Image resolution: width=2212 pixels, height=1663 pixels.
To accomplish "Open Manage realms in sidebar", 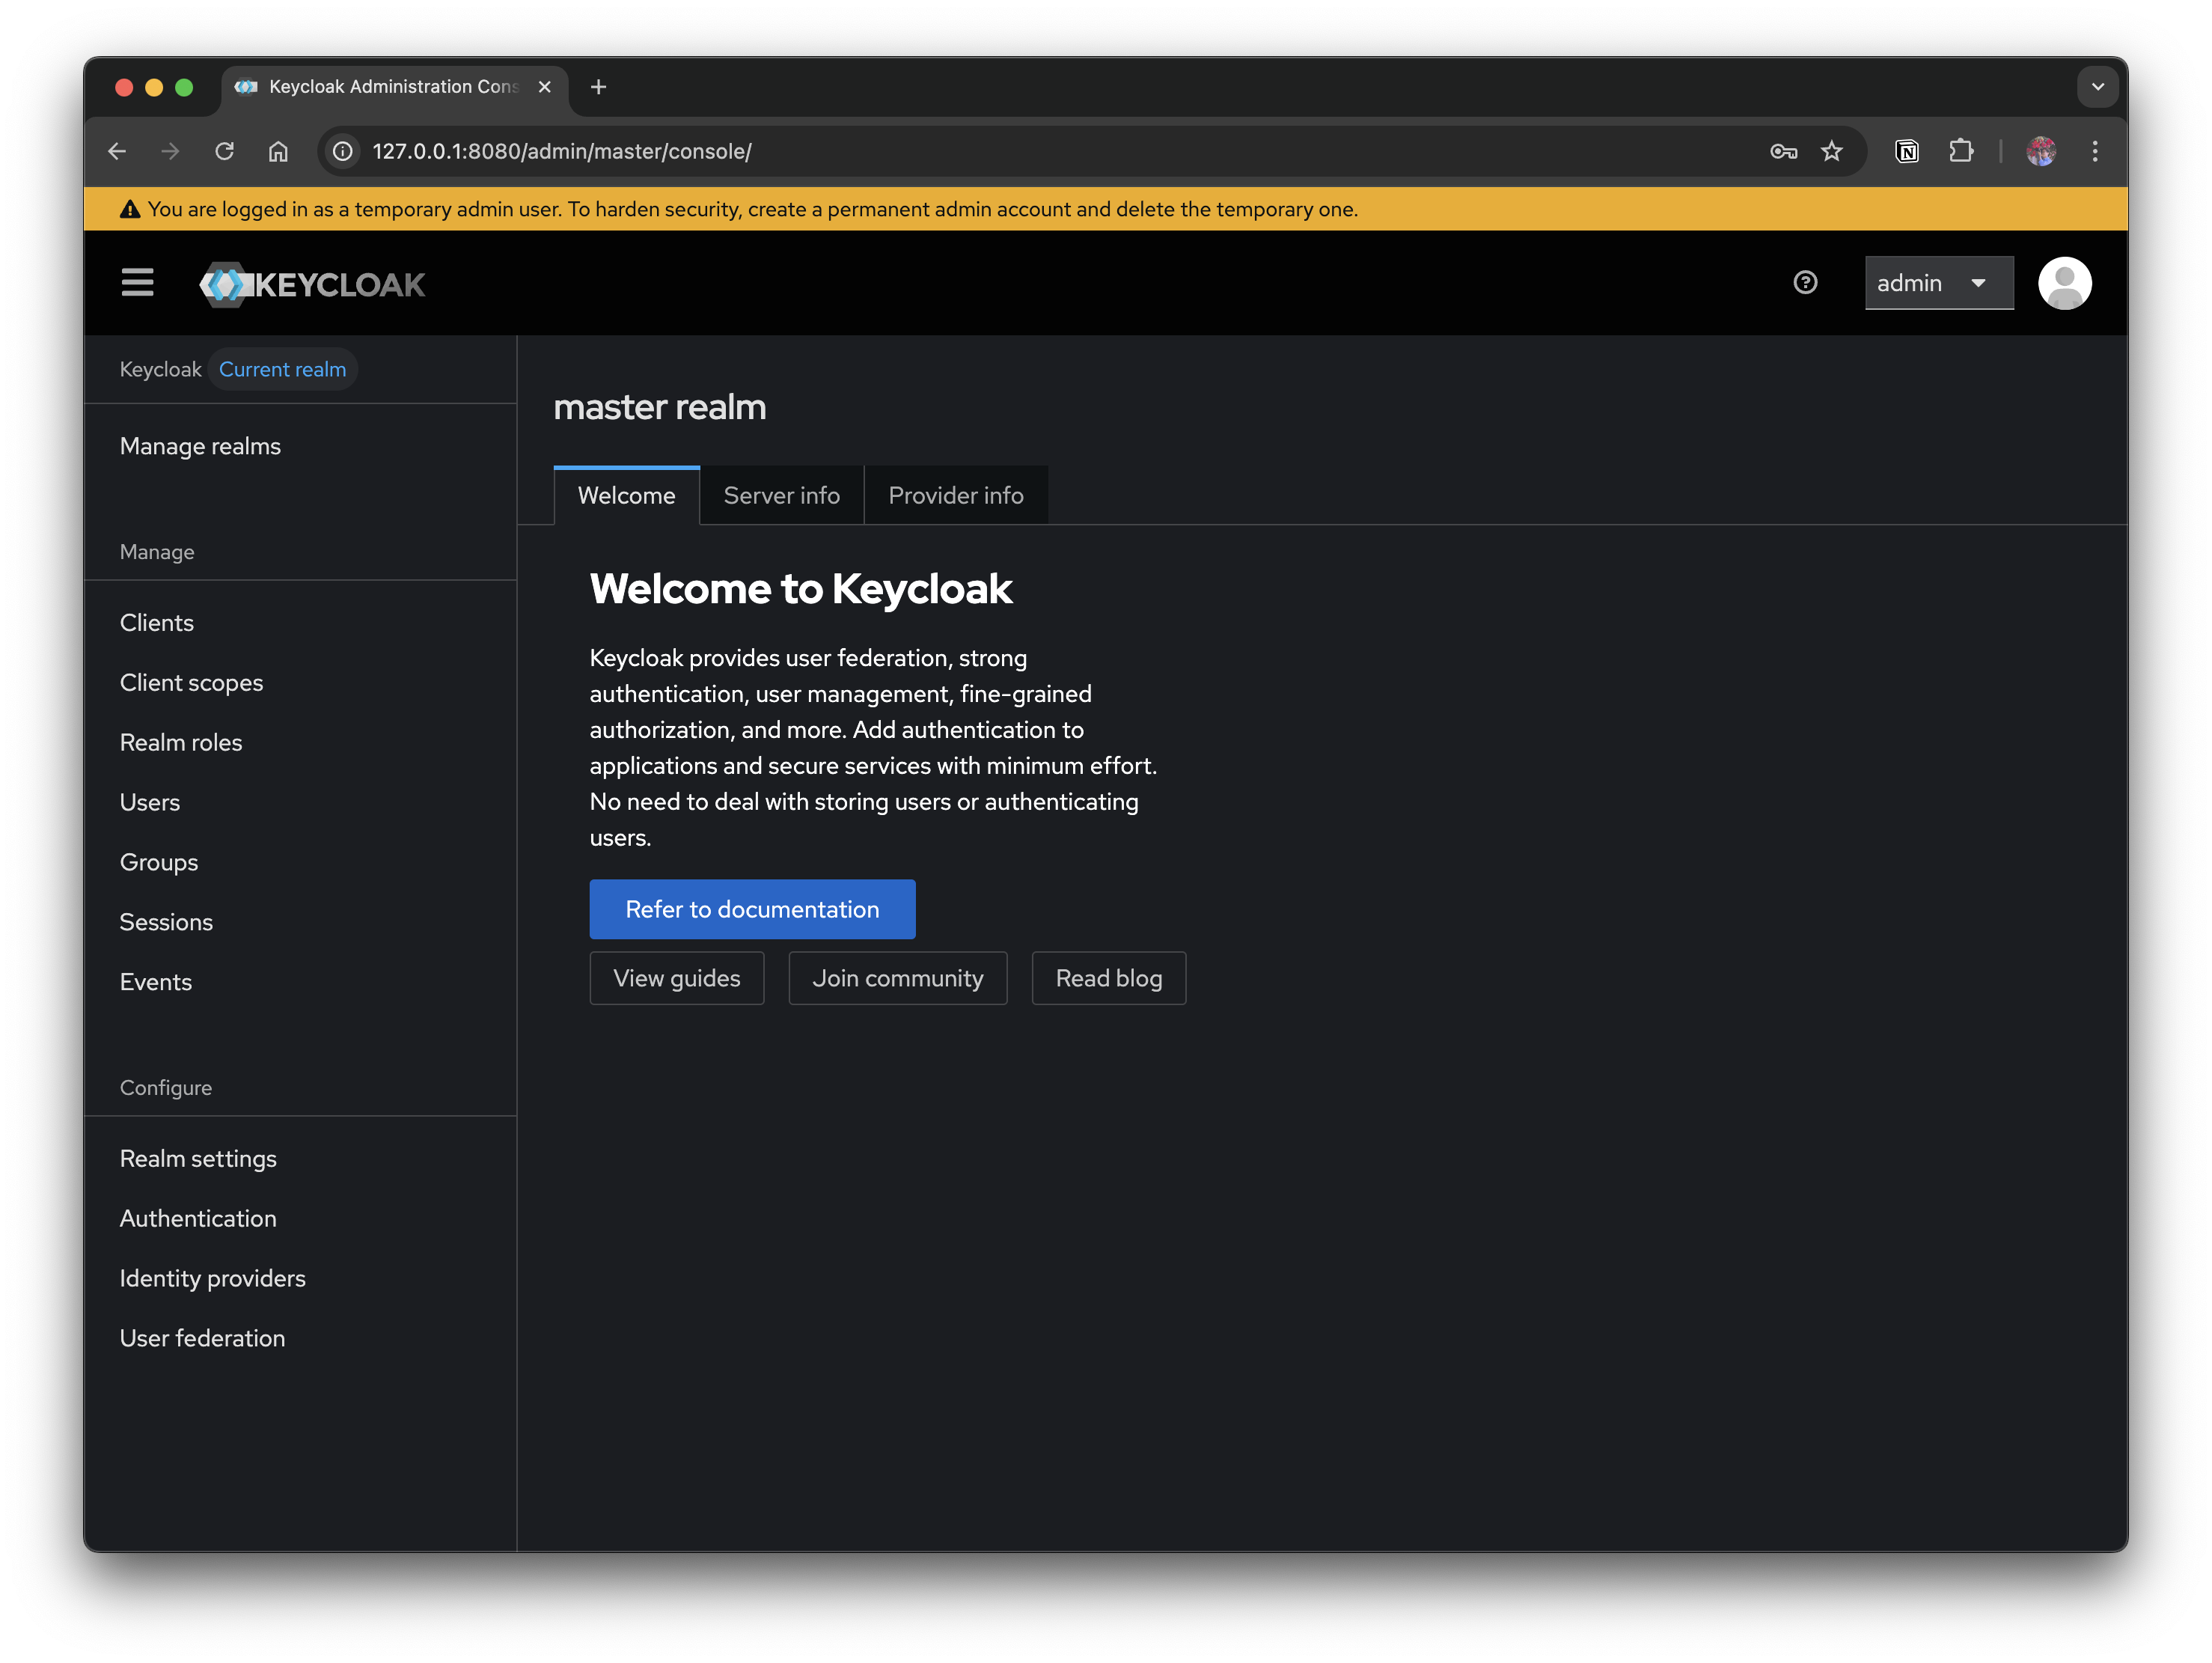I will pyautogui.click(x=200, y=446).
